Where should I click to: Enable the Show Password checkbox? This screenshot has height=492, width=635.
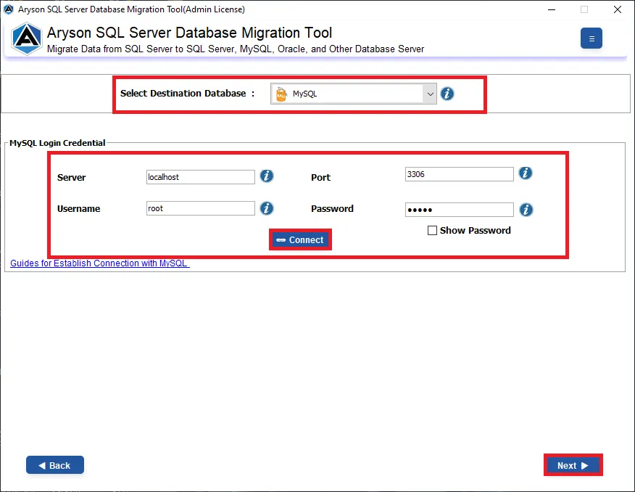click(432, 230)
